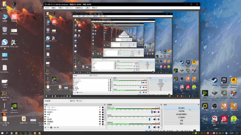Click 属性 properties button above sources
241x135 pixels.
pos(73,101)
